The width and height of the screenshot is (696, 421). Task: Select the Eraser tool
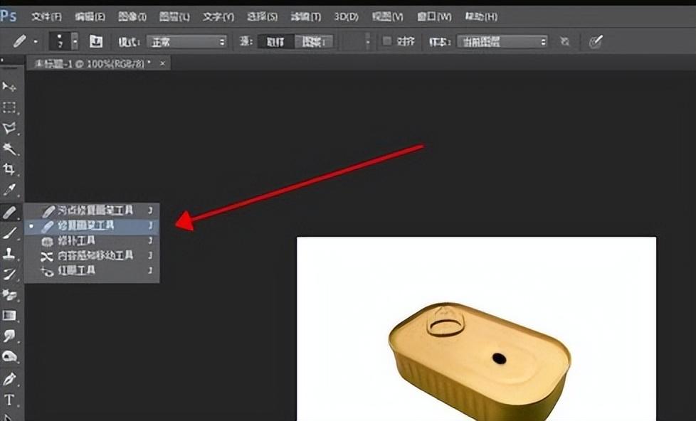coord(9,294)
